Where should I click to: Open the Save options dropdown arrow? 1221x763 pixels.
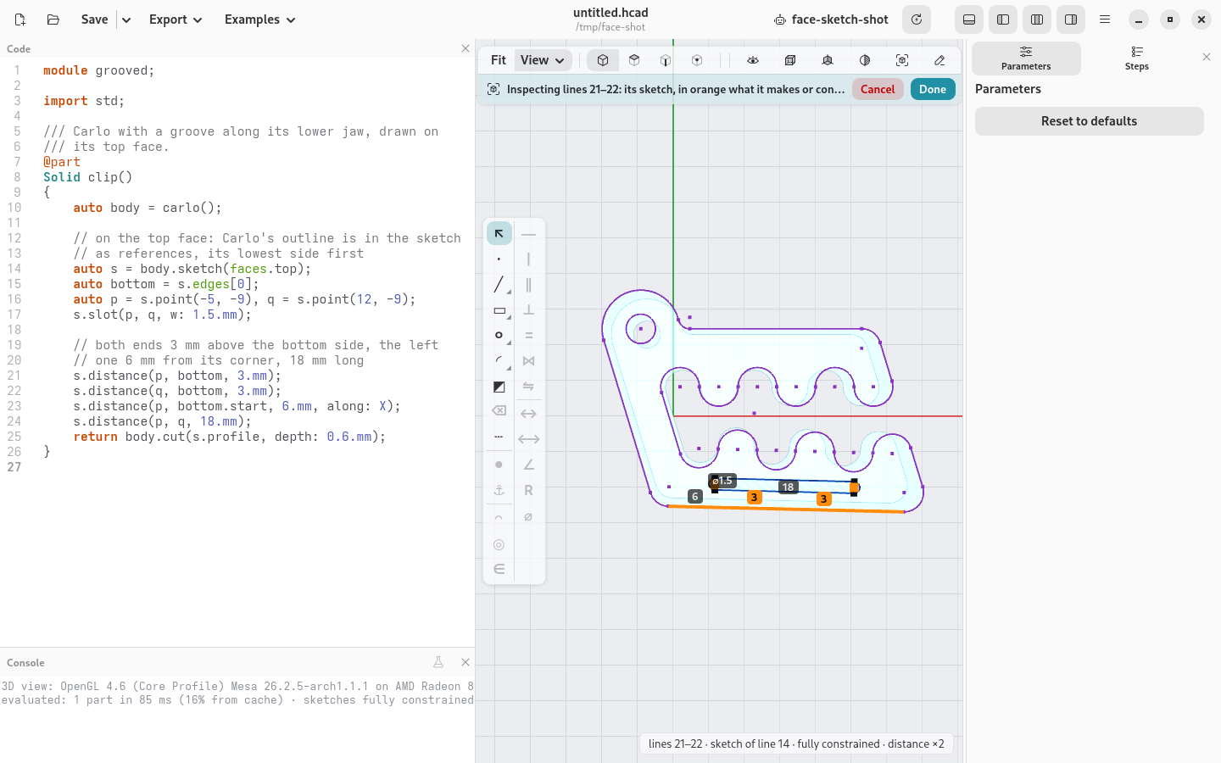126,19
